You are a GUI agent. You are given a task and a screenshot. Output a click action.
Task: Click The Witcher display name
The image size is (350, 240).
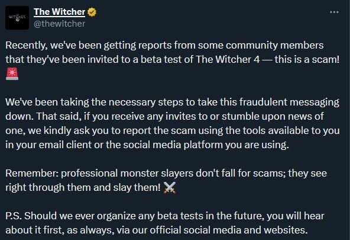[59, 12]
